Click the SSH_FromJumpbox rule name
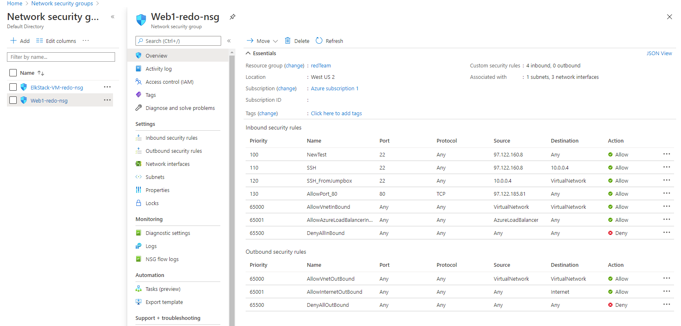The width and height of the screenshot is (681, 326). [329, 181]
